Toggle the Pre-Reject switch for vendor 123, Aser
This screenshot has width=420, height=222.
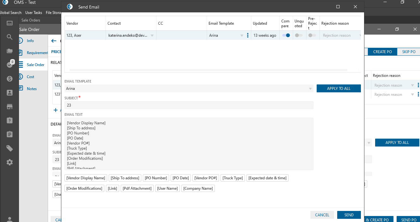[x=312, y=35]
